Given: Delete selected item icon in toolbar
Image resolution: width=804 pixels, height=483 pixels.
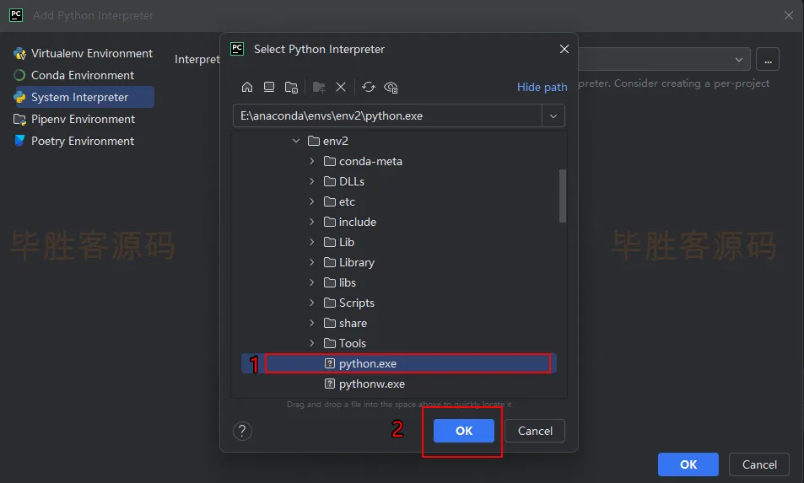Looking at the screenshot, I should 341,87.
